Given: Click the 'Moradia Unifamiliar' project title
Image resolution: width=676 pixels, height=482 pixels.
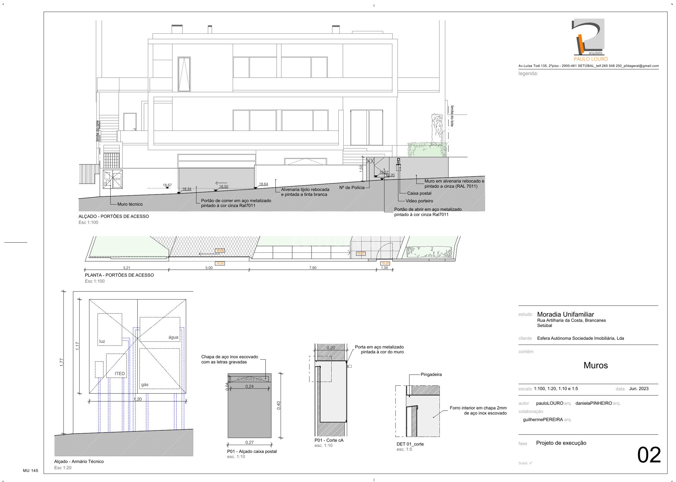Looking at the screenshot, I should pos(565,314).
